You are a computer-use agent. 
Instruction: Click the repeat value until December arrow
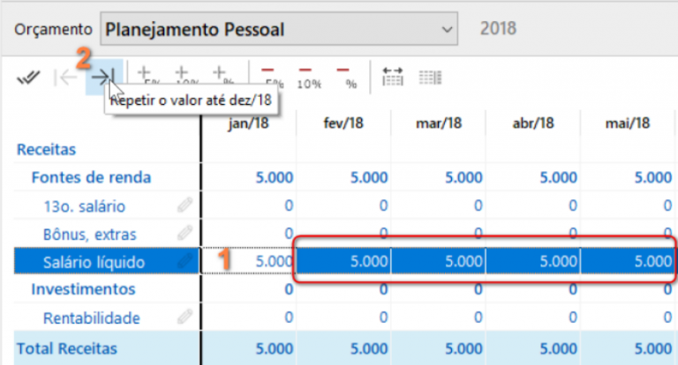click(103, 78)
